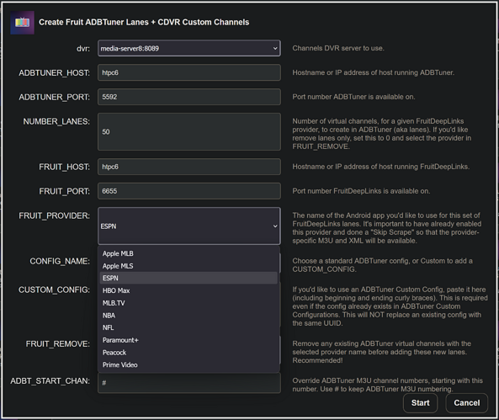Click 'Port number ADBTuner is available on.' text
The width and height of the screenshot is (499, 420).
[353, 97]
